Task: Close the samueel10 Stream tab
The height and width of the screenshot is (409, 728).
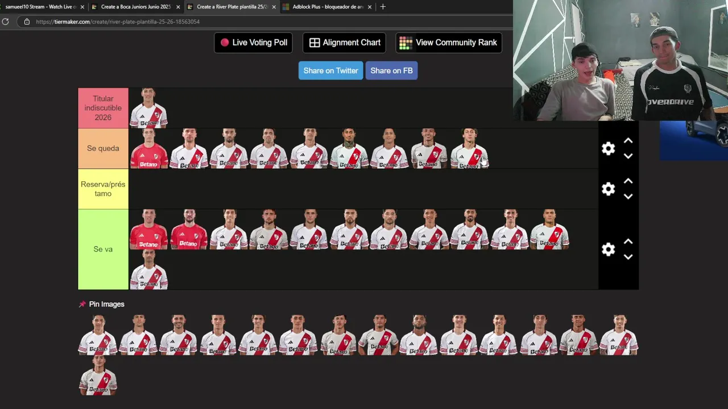Action: [x=82, y=7]
